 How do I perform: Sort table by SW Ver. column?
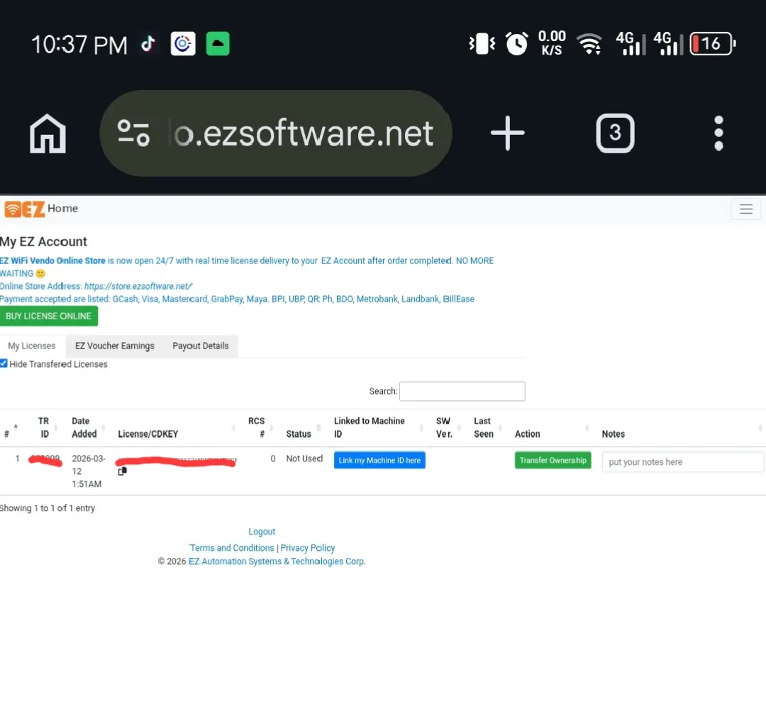tap(447, 428)
